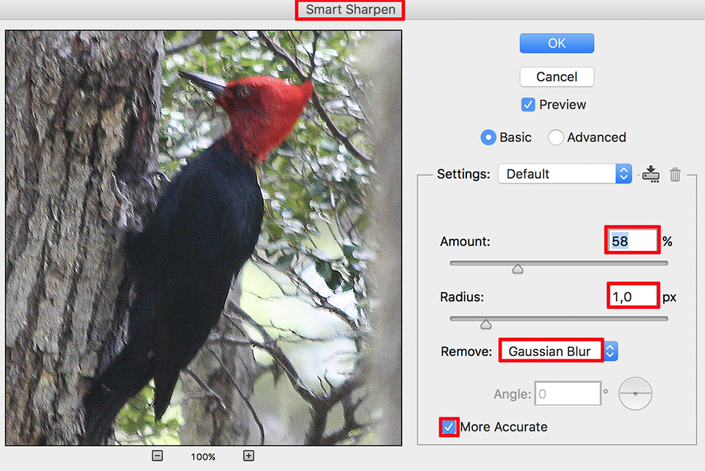Click the disabled Angle input field
The height and width of the screenshot is (471, 705).
click(568, 394)
